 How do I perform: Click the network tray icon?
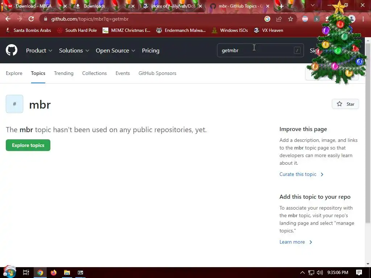tap(311, 273)
